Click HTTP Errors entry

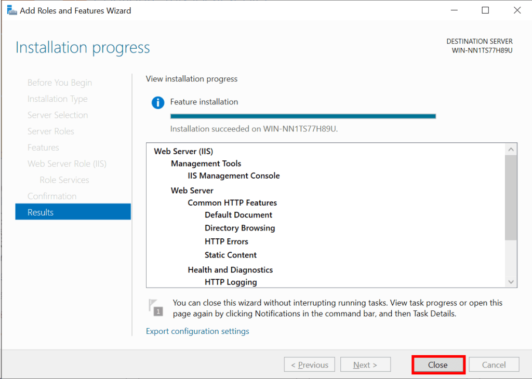[x=227, y=242]
